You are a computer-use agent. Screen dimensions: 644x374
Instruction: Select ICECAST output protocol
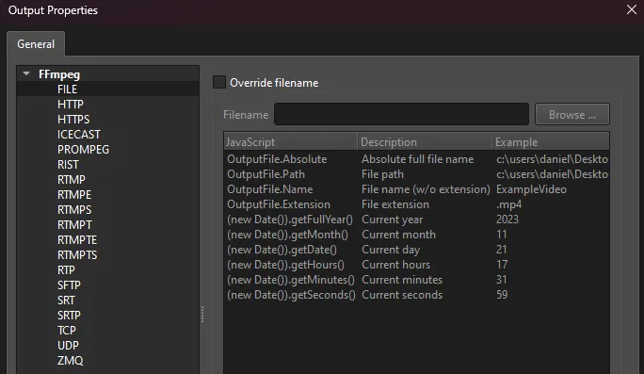click(x=107, y=135)
